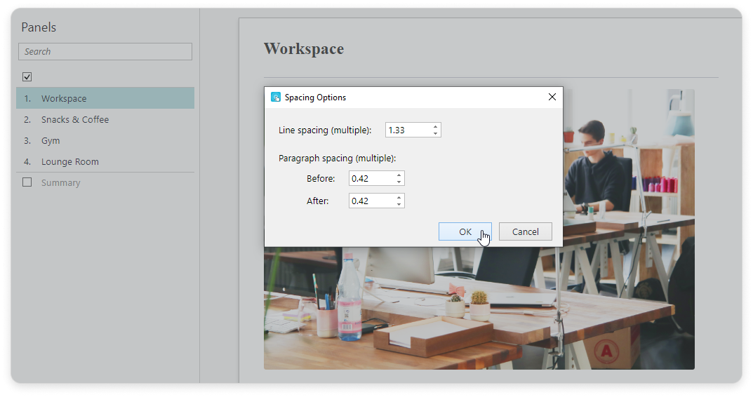The width and height of the screenshot is (753, 397).
Task: Increase the Line spacing value
Action: [x=435, y=127]
